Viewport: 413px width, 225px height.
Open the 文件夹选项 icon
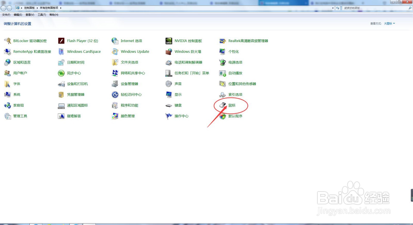point(115,62)
